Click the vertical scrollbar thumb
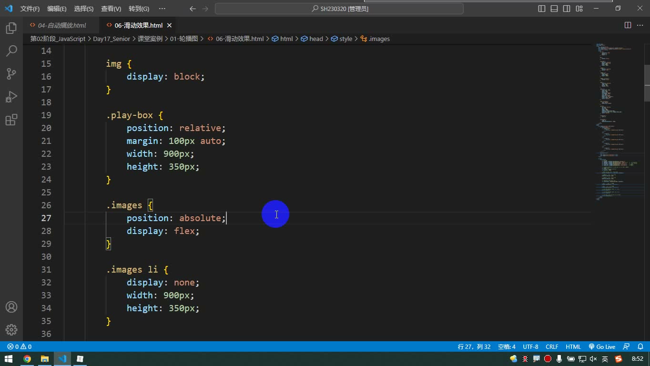Image resolution: width=650 pixels, height=366 pixels. (647, 83)
